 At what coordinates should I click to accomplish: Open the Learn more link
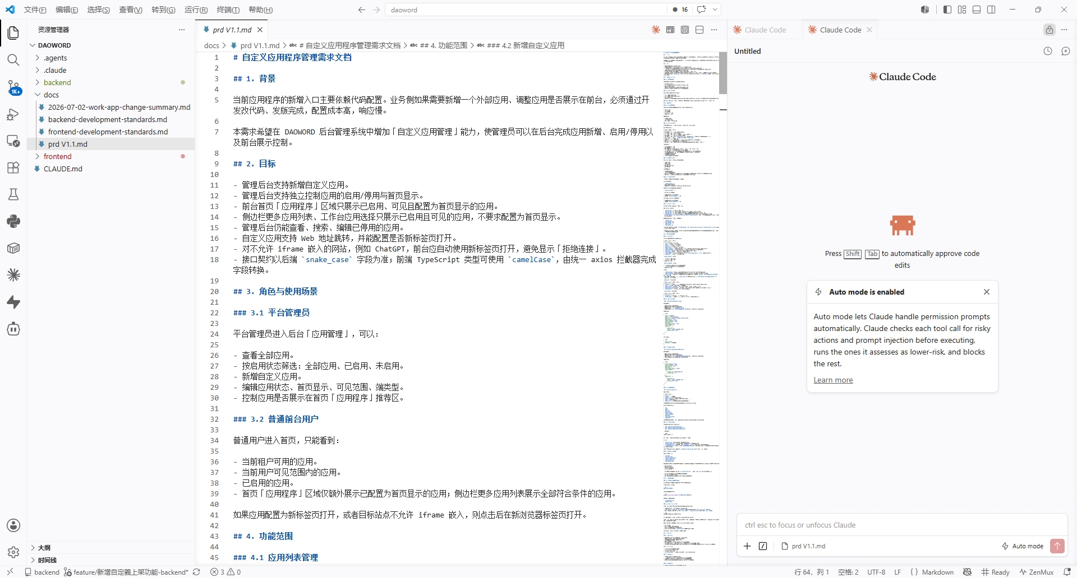(x=833, y=380)
